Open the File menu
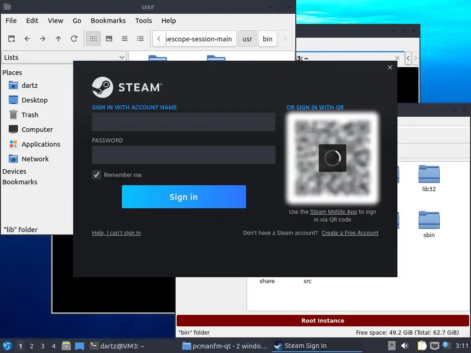Screen dimensions: 471x353 (x=11, y=20)
